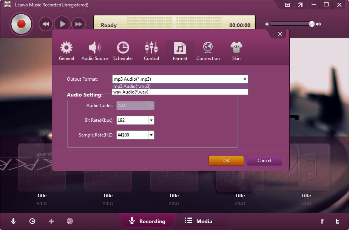Click the Cancel button

coord(264,161)
